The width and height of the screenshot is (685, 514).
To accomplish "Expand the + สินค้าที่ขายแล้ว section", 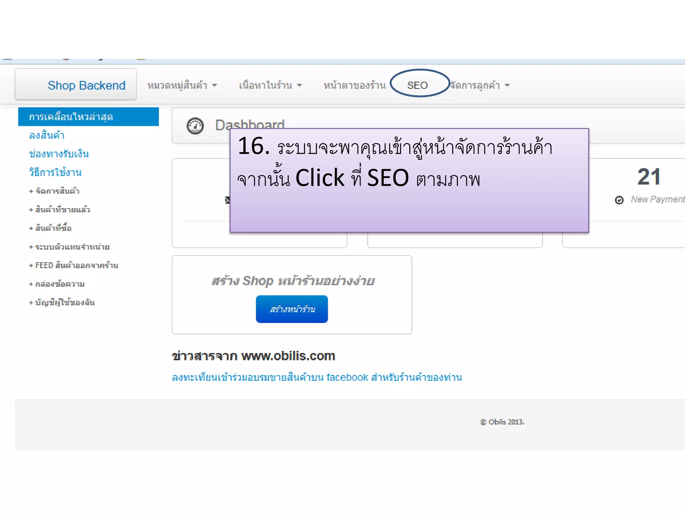I will (60, 210).
